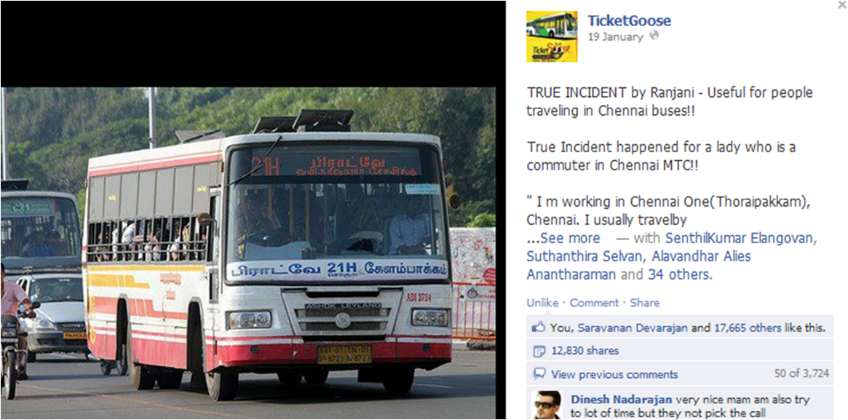Close the photo viewer with the X

tap(841, 5)
